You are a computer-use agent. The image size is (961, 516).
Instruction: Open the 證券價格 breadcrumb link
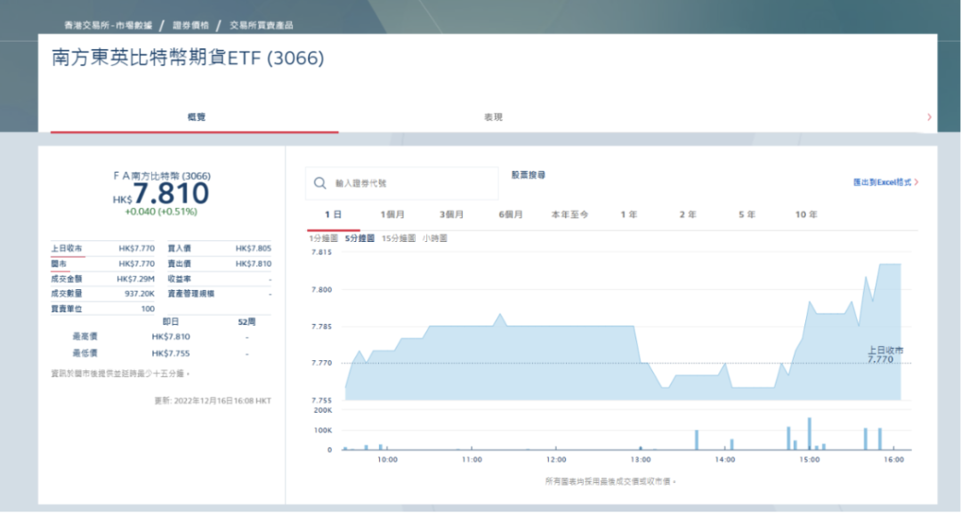(190, 25)
